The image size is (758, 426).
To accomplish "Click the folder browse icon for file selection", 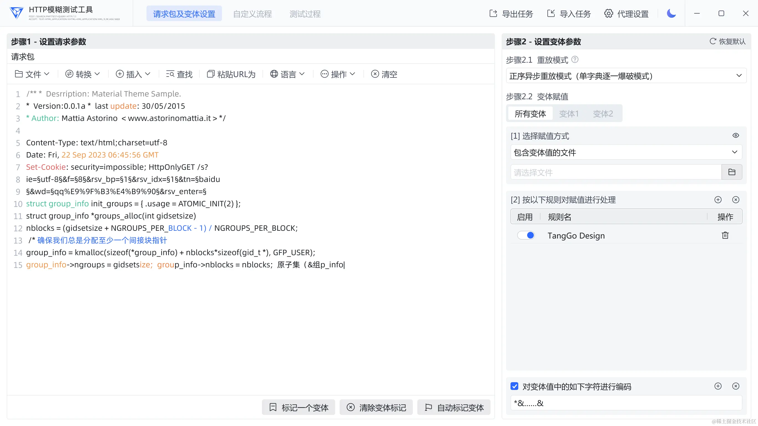I will 732,172.
